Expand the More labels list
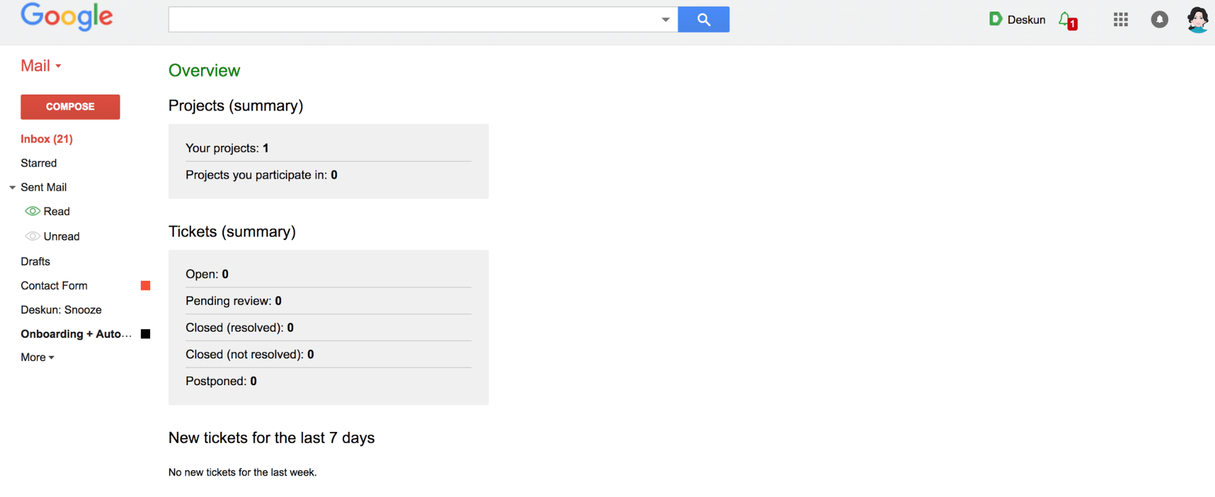 (x=38, y=357)
